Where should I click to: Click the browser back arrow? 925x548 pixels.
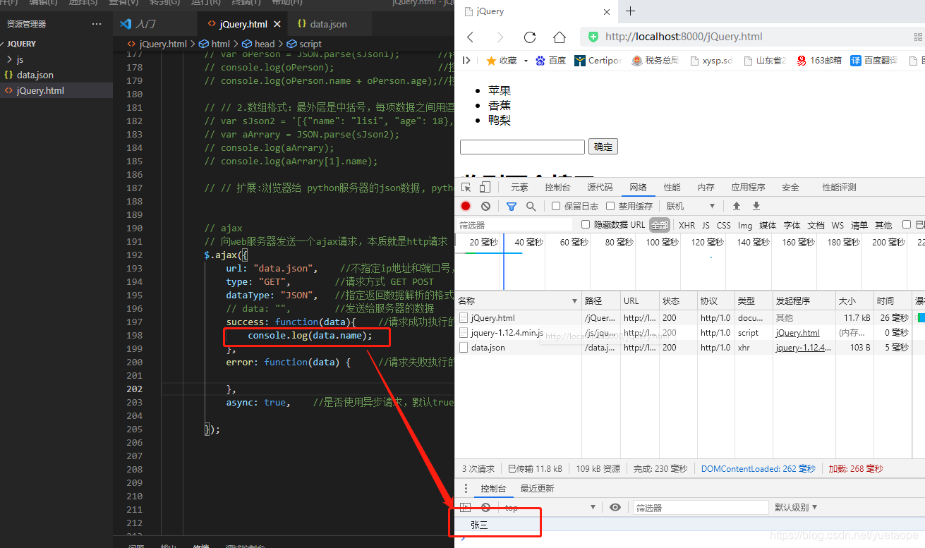pos(471,37)
